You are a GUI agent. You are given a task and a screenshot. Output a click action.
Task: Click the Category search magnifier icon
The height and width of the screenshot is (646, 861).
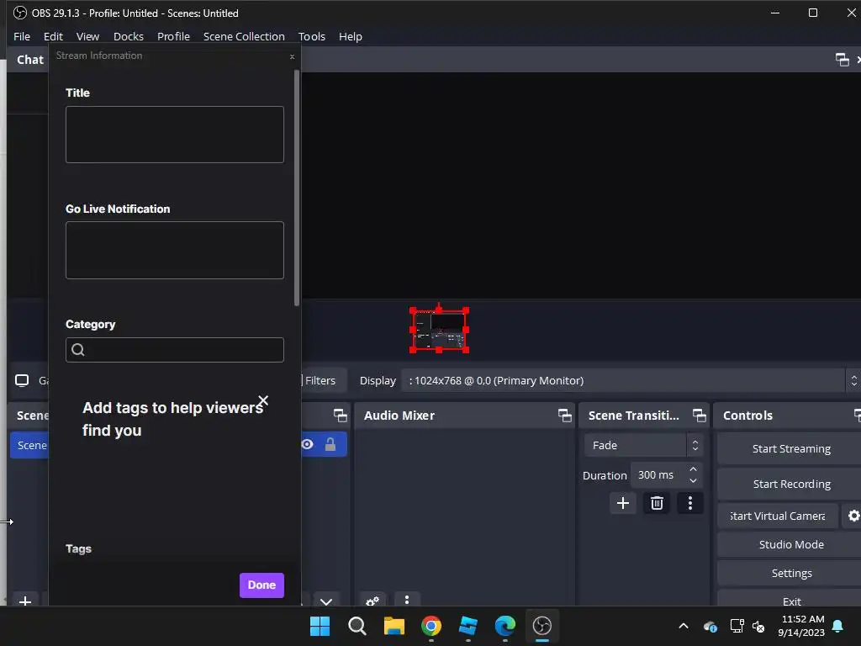tap(78, 350)
